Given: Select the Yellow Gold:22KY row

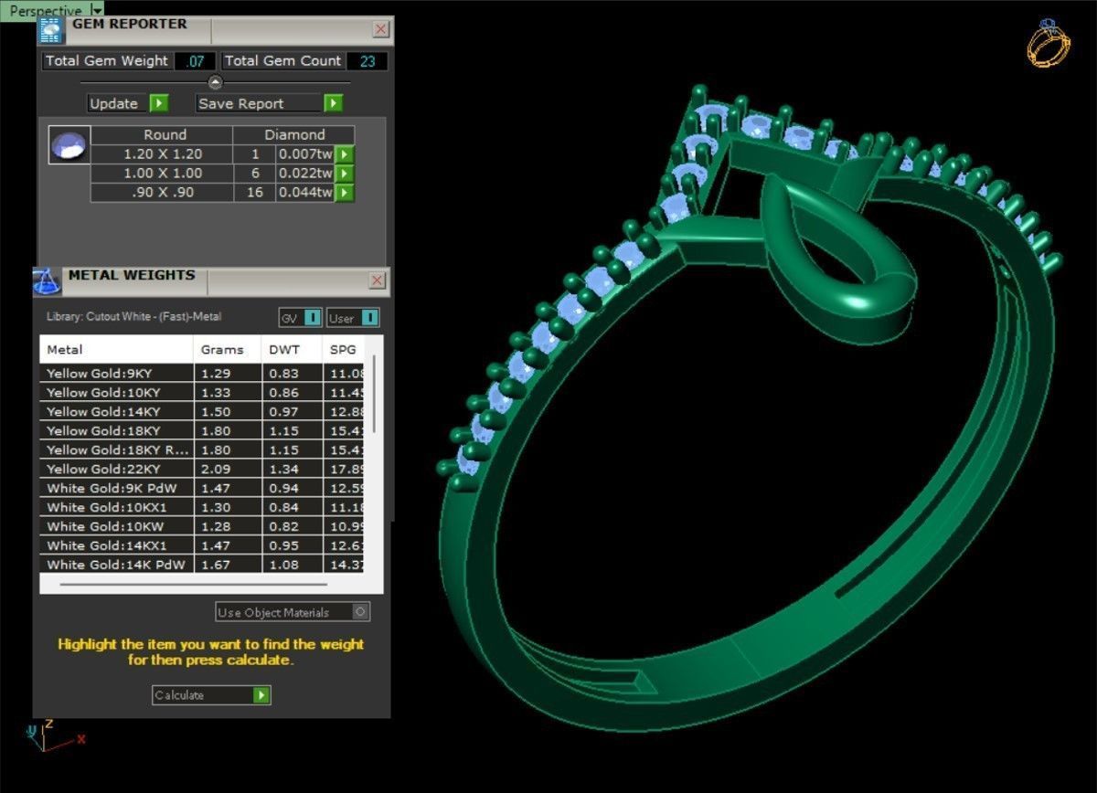Looking at the screenshot, I should coord(202,470).
